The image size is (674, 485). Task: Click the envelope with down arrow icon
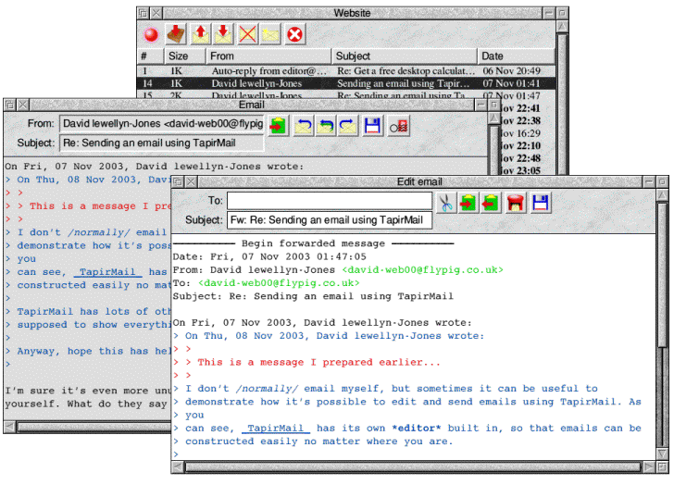(x=223, y=34)
